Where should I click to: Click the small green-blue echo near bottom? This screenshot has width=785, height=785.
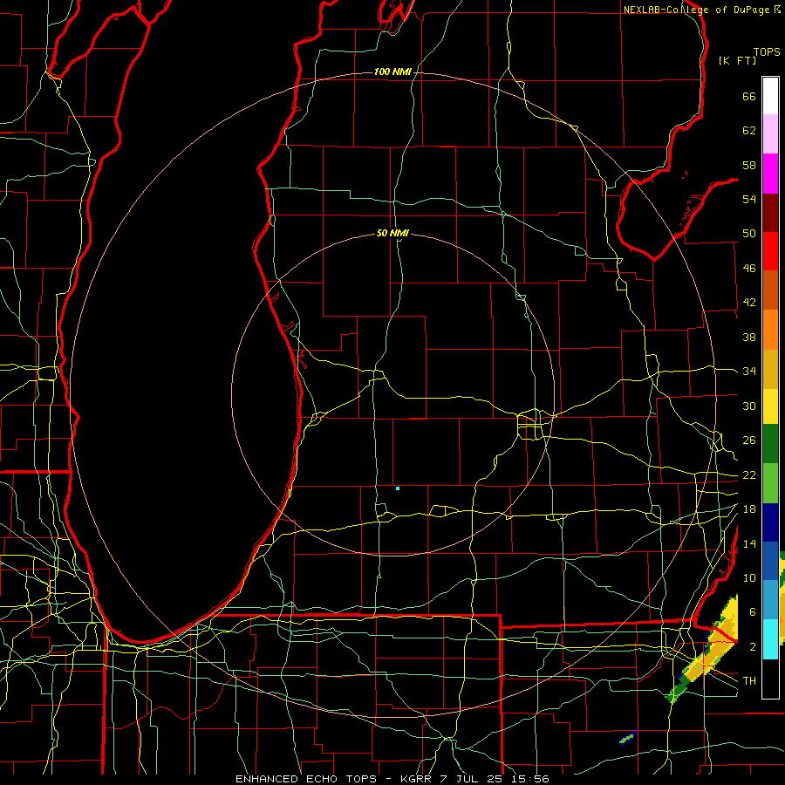coord(627,737)
